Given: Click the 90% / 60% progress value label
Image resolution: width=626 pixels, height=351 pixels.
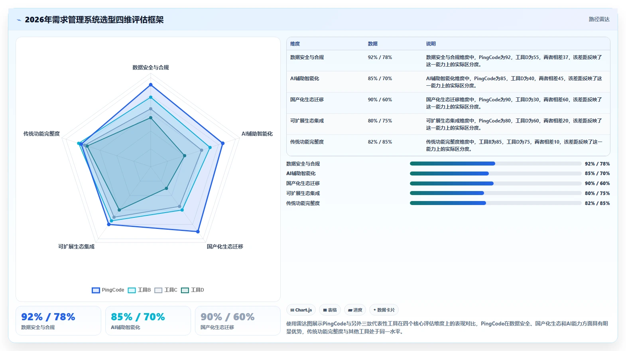Looking at the screenshot, I should tap(597, 183).
